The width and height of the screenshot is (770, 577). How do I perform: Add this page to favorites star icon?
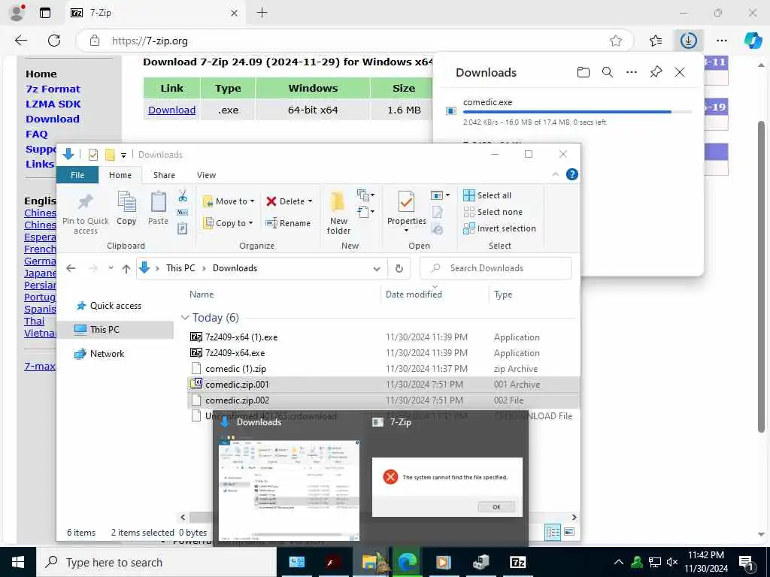point(616,41)
